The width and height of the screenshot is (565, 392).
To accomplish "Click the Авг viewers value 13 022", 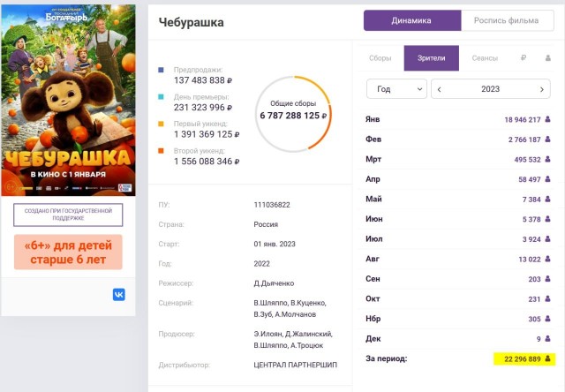I will point(530,259).
